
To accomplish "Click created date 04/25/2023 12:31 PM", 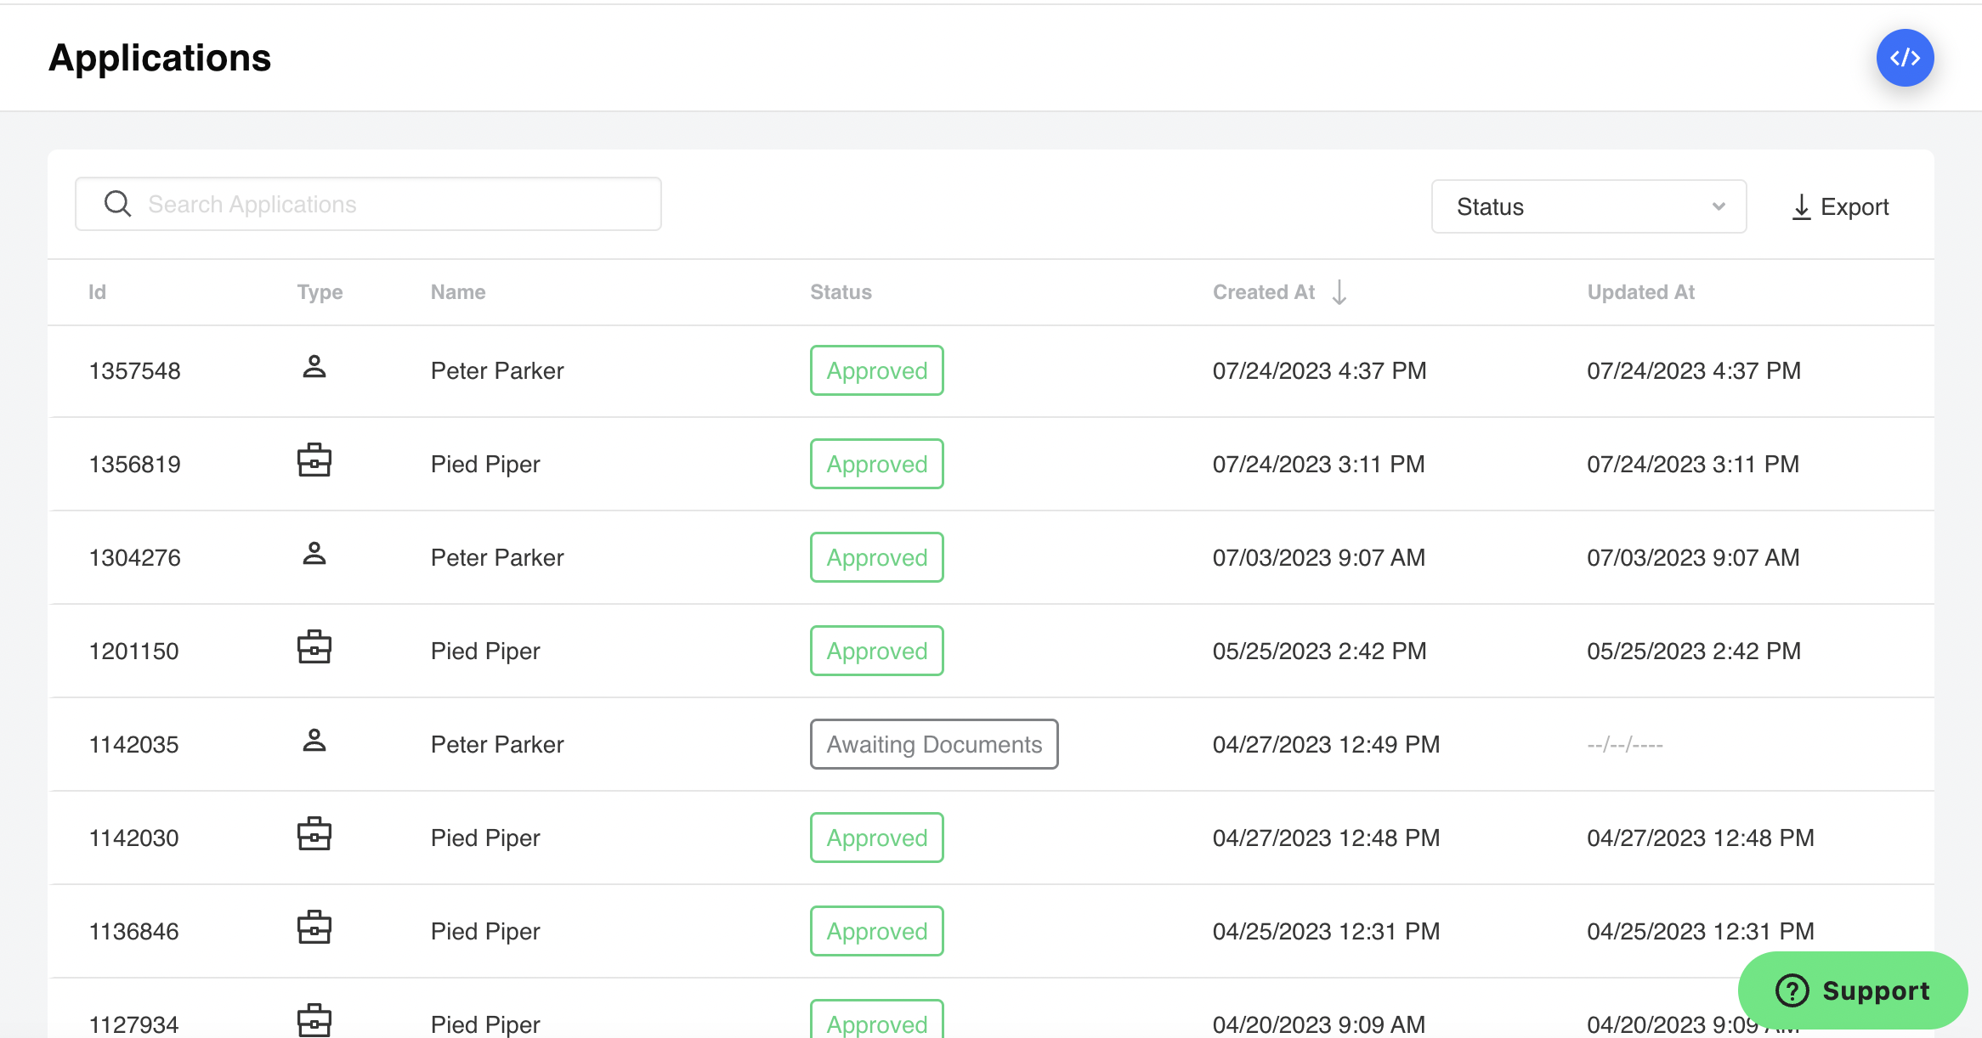I will (1326, 932).
